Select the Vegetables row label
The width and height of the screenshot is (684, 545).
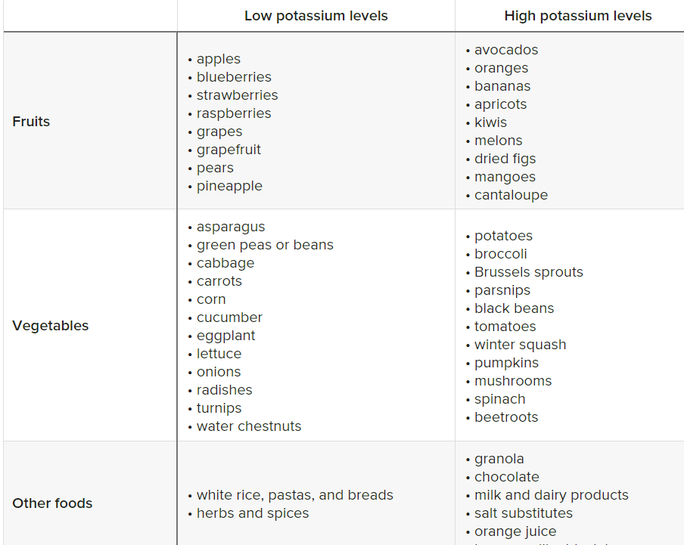pyautogui.click(x=50, y=326)
